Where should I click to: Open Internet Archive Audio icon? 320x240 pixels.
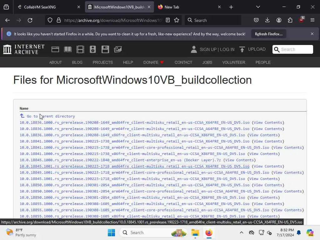(92, 49)
